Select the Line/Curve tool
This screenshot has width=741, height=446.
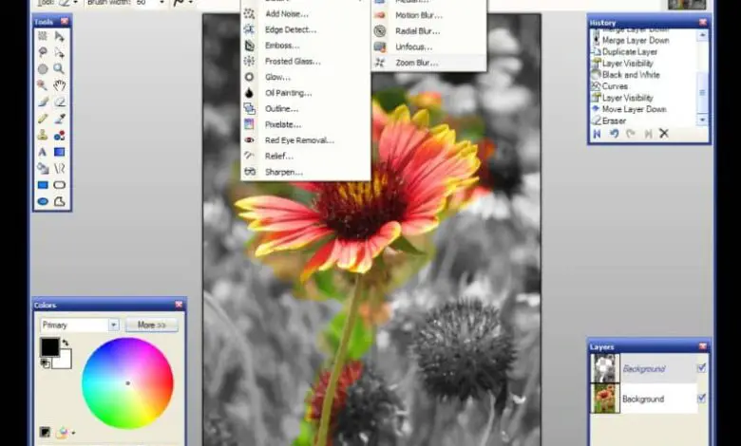[x=60, y=169]
